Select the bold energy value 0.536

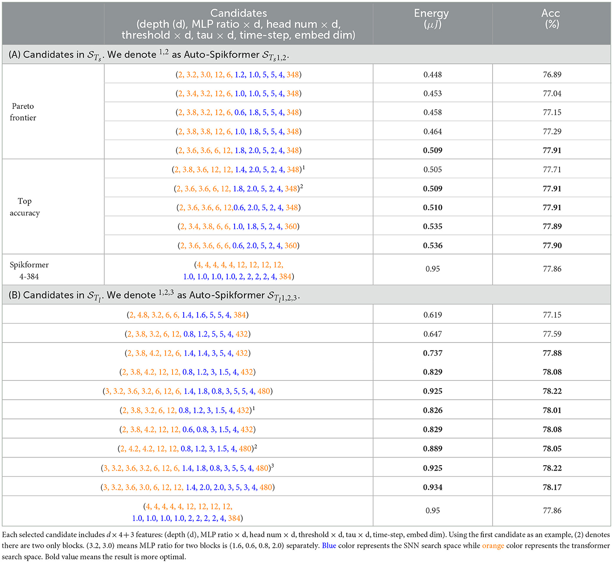[433, 246]
